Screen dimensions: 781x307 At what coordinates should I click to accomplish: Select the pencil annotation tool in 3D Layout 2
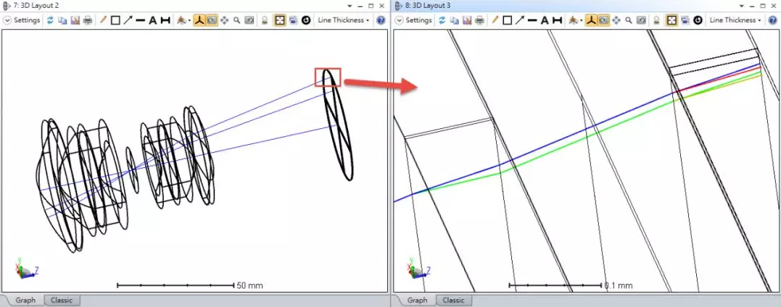click(x=103, y=20)
